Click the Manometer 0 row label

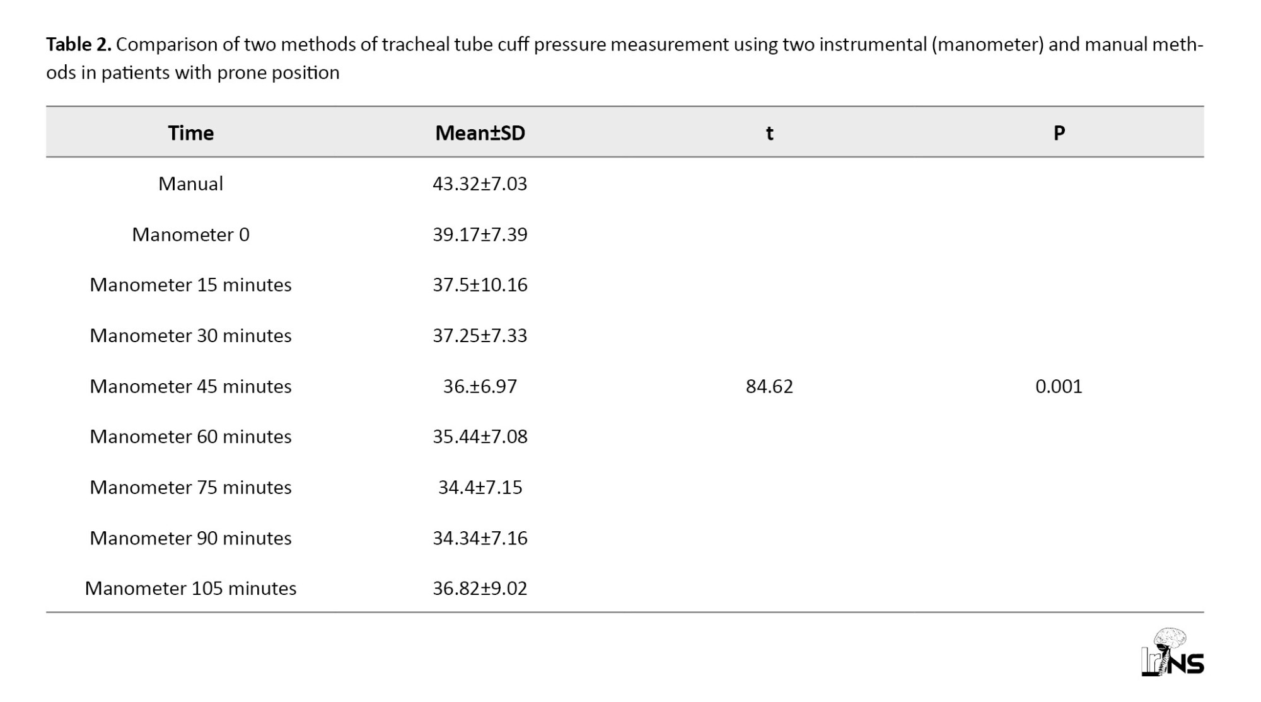190,234
